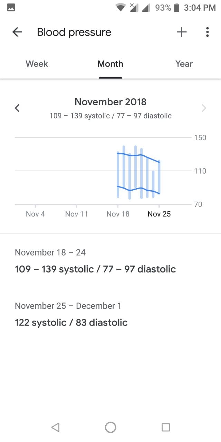Screen dimensions: 221x442
Task: Switch to the Week tab
Action: (37, 64)
